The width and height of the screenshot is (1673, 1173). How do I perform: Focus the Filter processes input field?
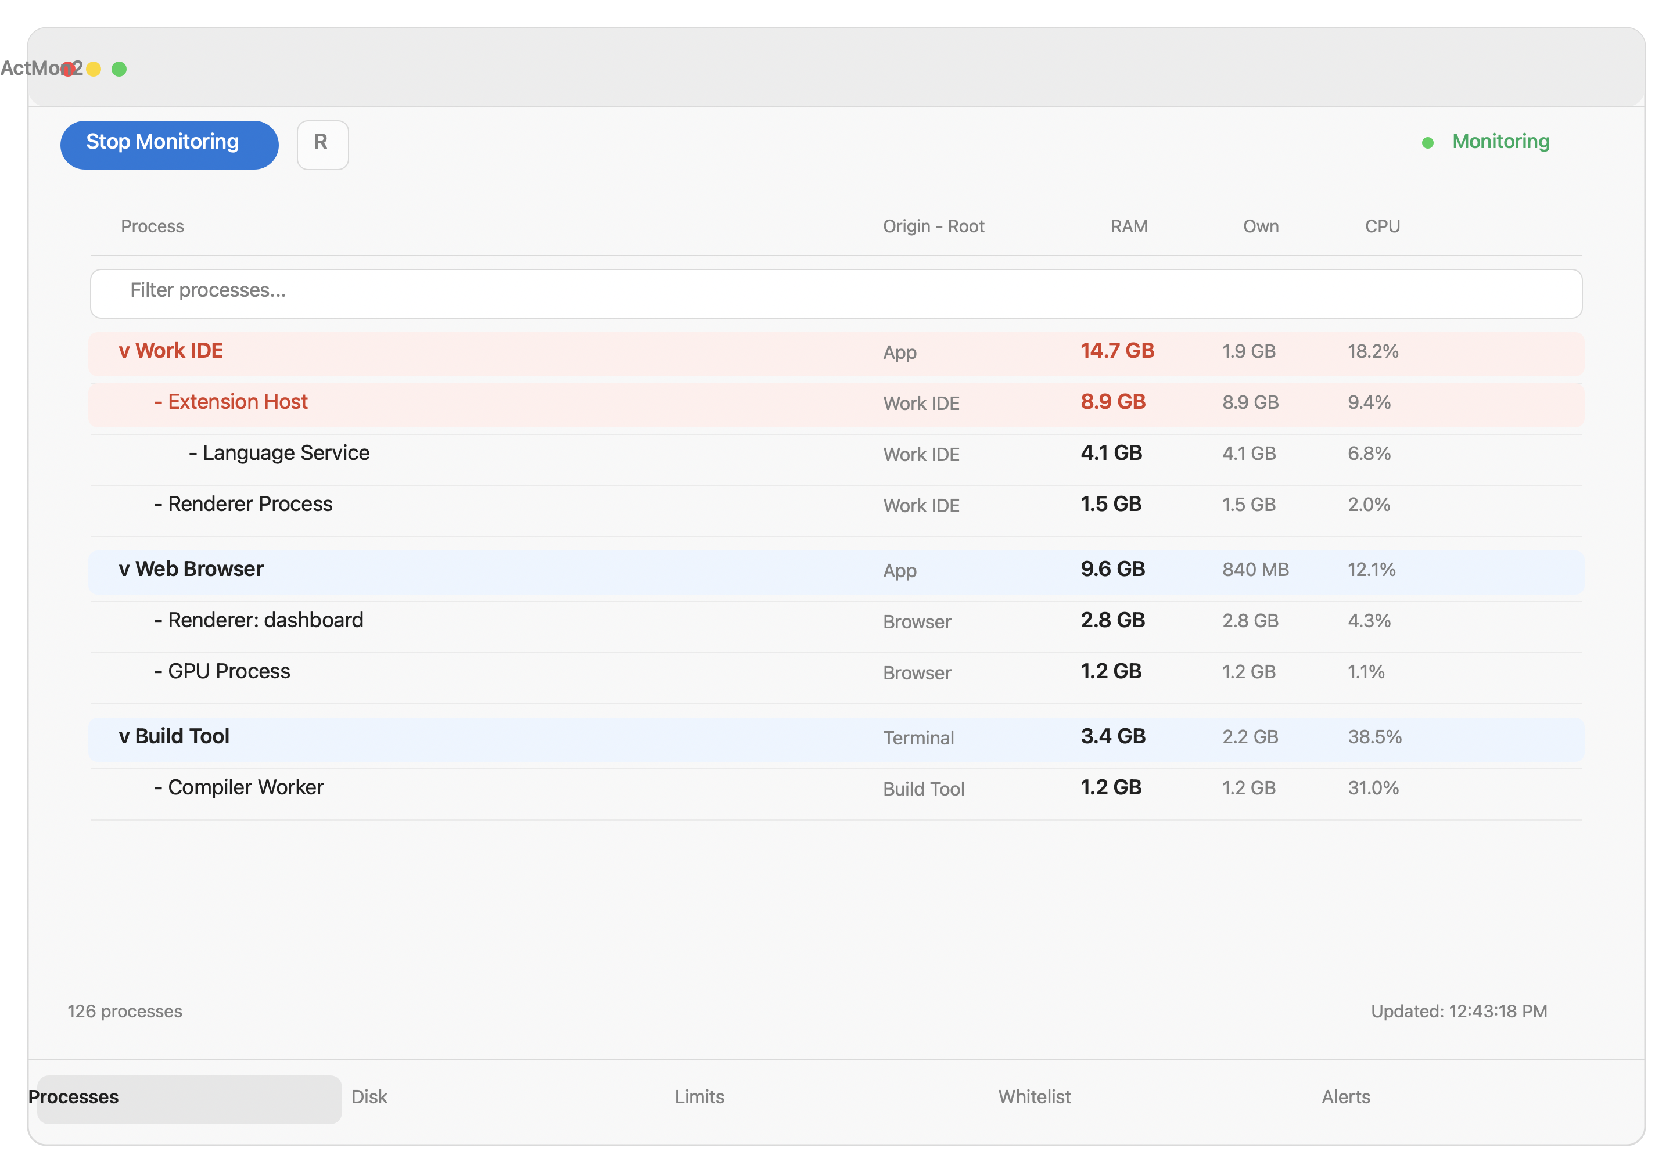click(x=836, y=294)
